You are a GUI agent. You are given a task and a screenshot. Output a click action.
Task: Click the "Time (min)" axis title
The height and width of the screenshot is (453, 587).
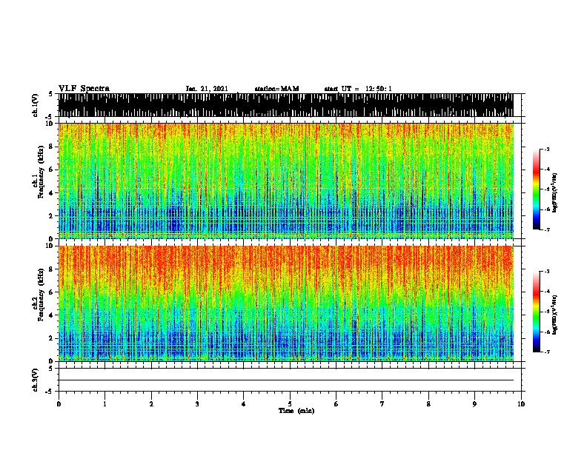(296, 411)
